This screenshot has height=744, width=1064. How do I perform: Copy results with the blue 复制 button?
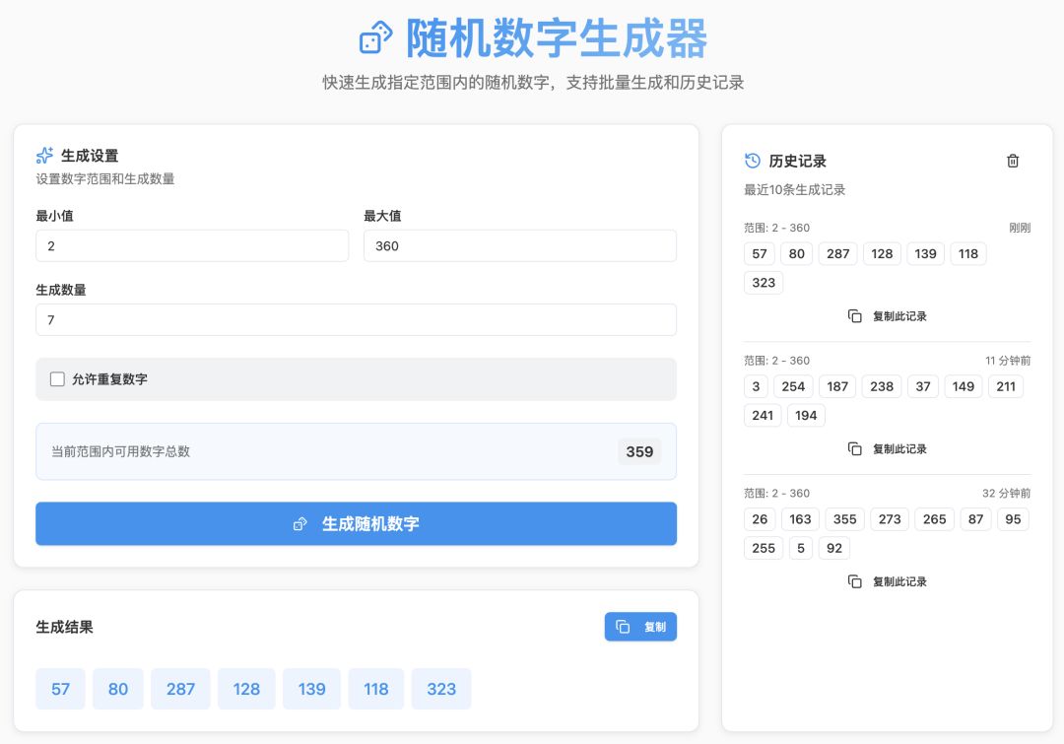coord(640,627)
